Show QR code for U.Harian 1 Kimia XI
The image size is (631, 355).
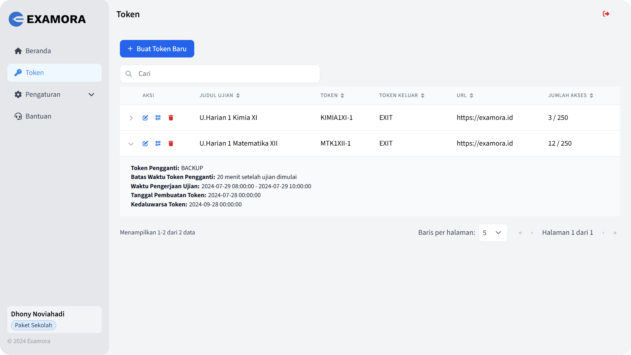[158, 118]
